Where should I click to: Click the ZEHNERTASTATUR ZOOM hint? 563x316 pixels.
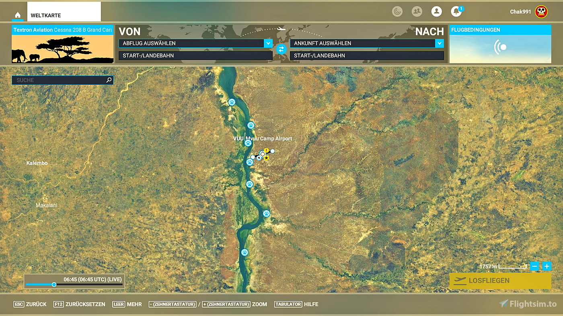coord(208,304)
